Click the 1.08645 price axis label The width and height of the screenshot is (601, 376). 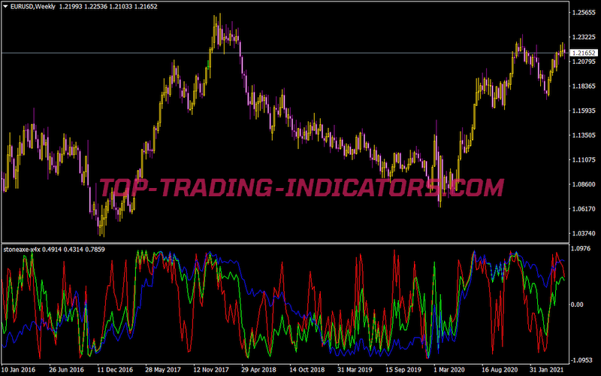click(x=583, y=185)
